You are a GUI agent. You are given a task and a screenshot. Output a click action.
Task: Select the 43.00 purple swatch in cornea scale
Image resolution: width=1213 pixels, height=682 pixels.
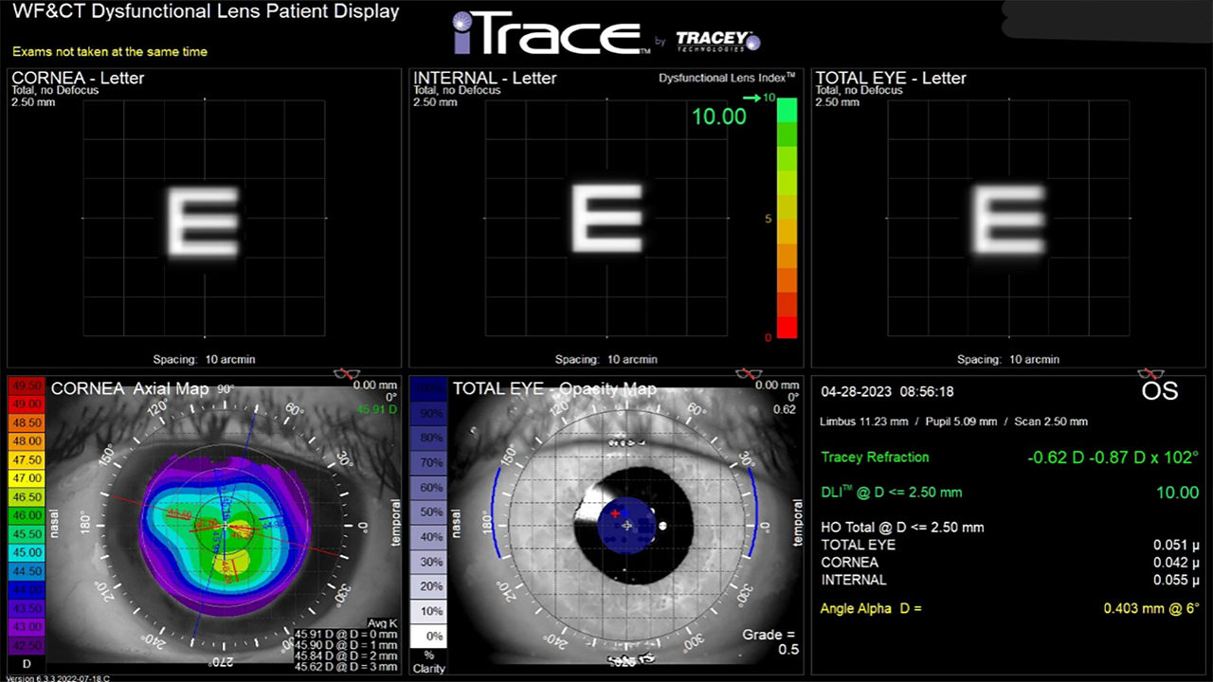pos(27,625)
